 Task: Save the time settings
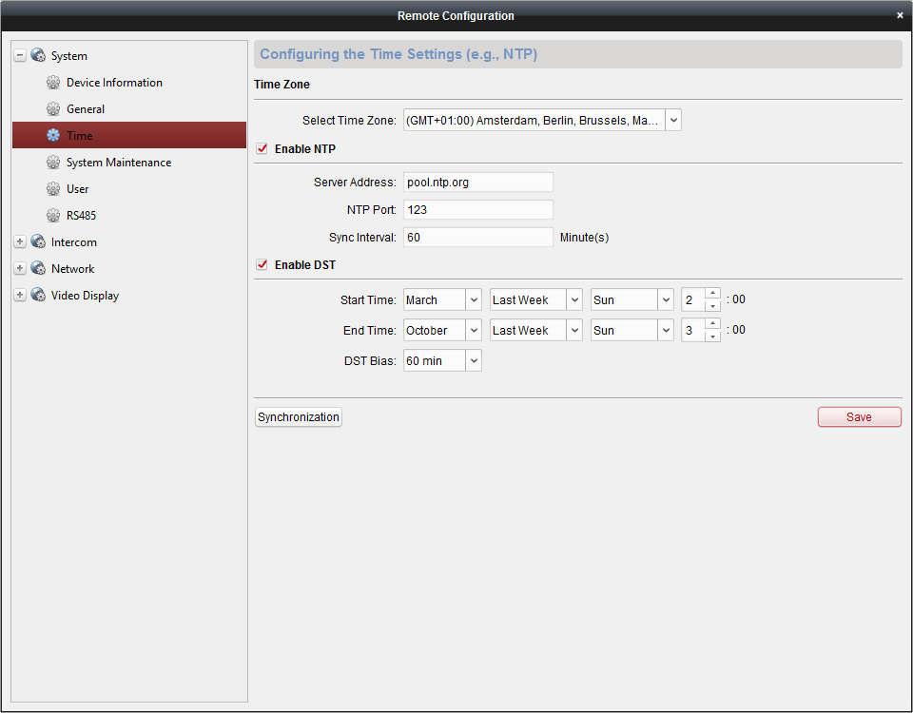[x=860, y=416]
